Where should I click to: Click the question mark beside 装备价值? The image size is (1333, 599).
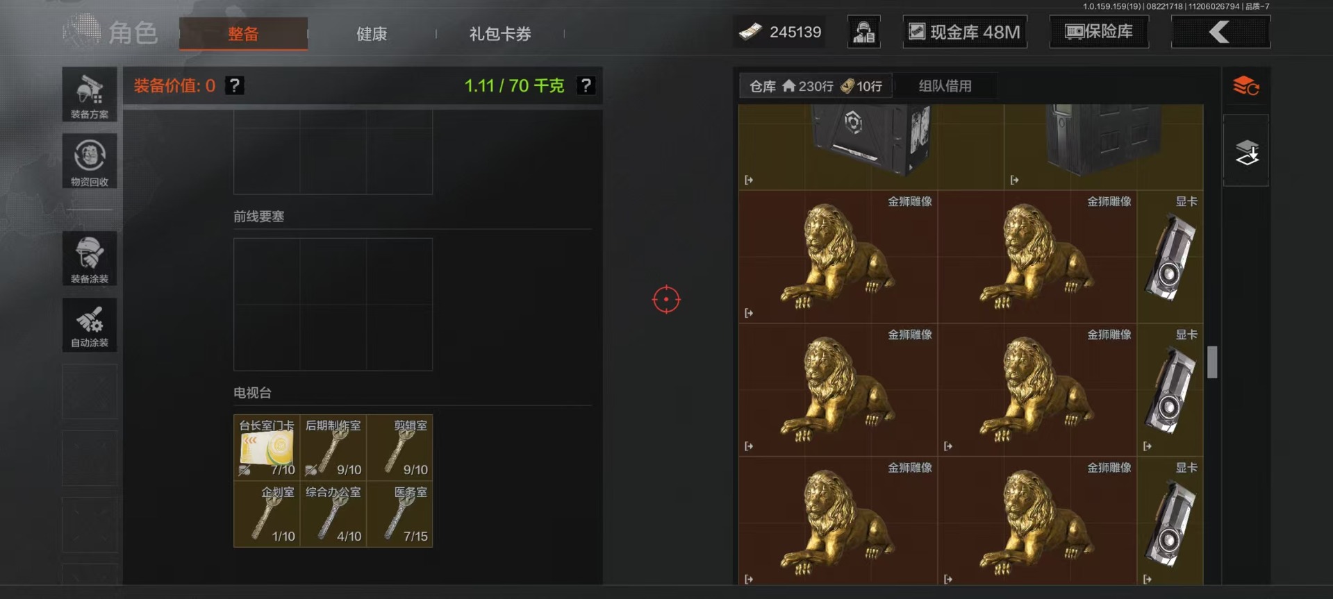pyautogui.click(x=235, y=85)
